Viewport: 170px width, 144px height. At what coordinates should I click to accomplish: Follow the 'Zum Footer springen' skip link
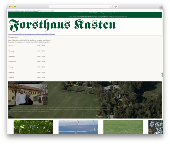click(31, 11)
